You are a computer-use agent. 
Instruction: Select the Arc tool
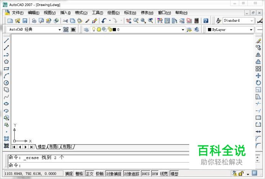(6, 76)
